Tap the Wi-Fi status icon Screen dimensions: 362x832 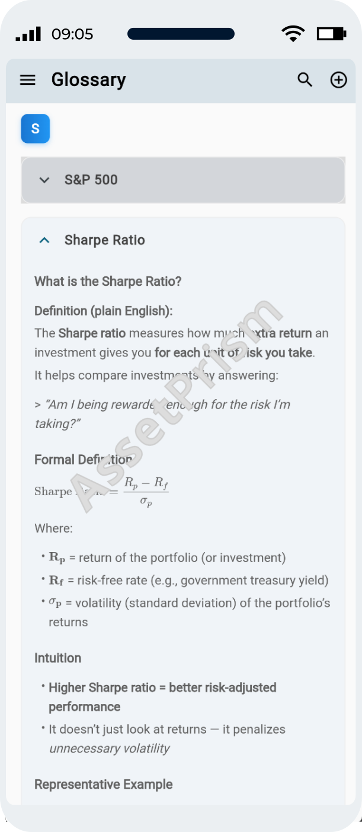pos(293,34)
